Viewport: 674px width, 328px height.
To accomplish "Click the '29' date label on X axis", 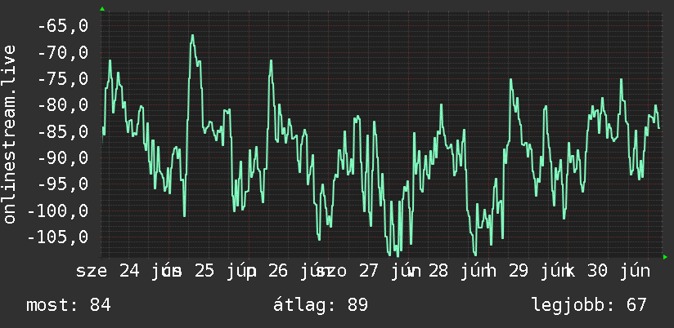I will 518,272.
